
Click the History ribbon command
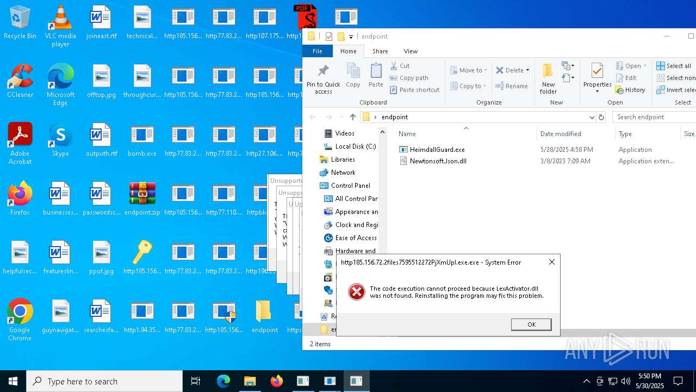pos(630,90)
